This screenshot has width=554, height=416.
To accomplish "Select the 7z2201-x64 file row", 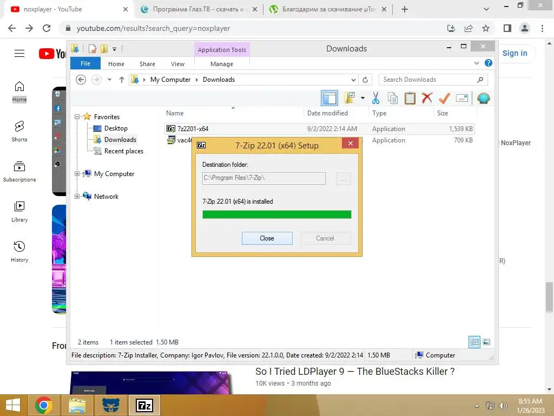I will click(x=319, y=129).
